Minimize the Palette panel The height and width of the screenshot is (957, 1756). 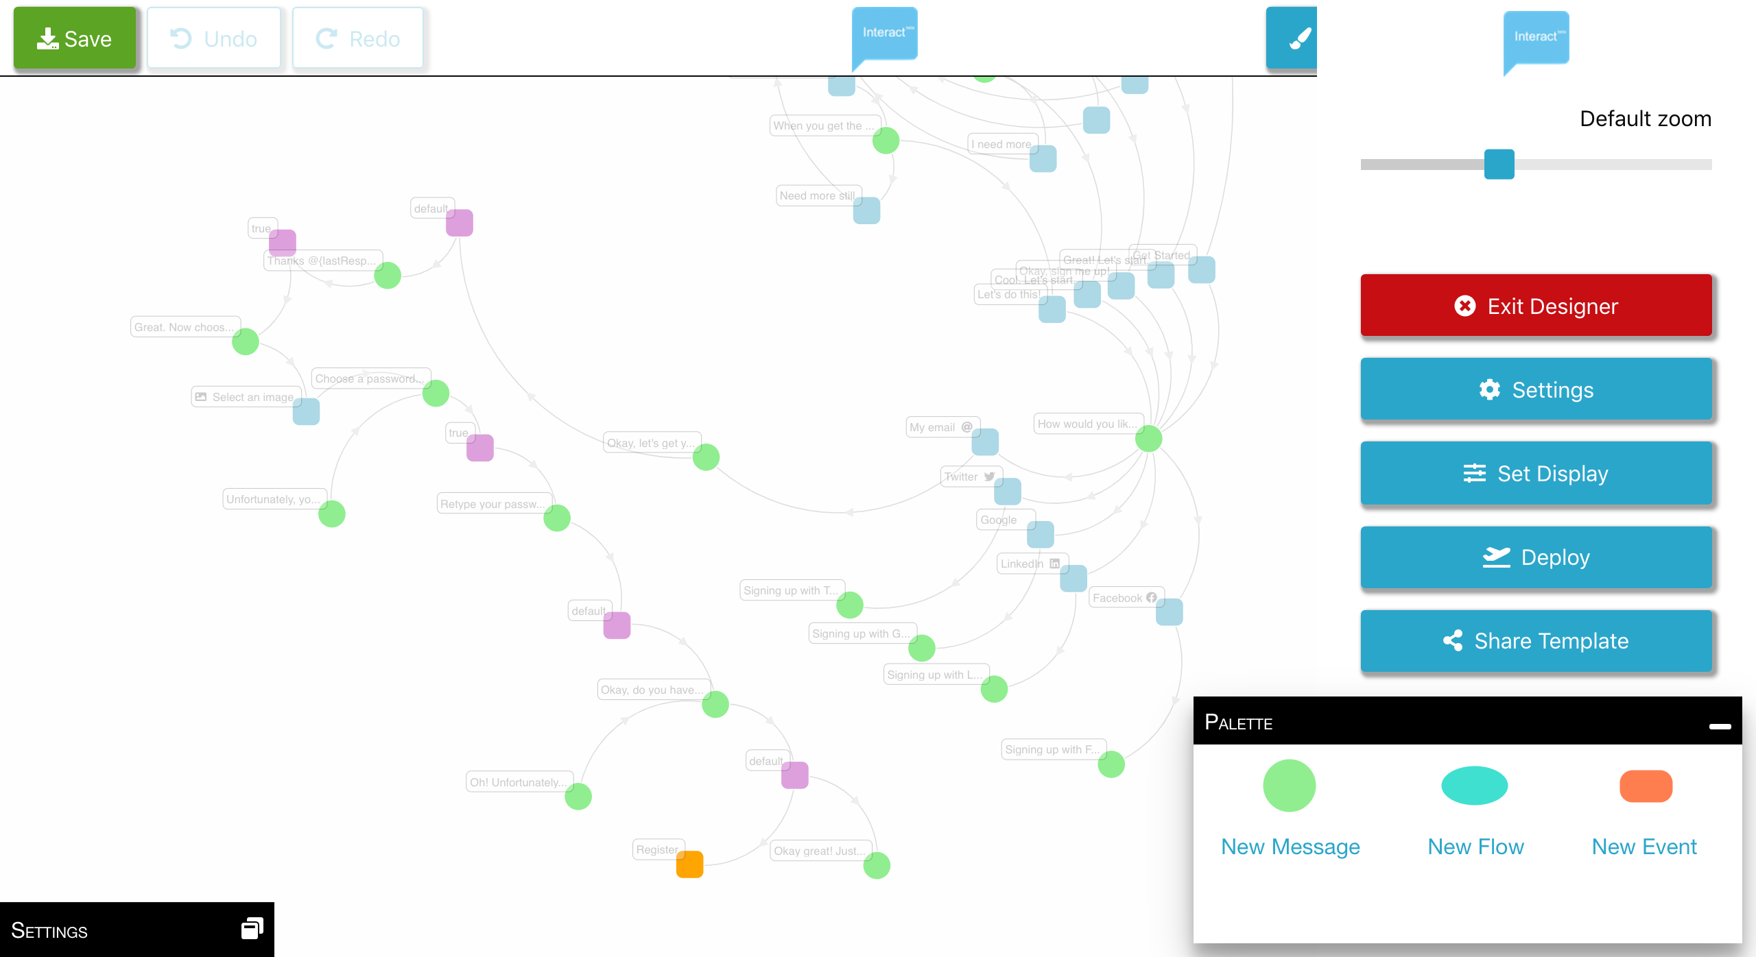[x=1720, y=726]
